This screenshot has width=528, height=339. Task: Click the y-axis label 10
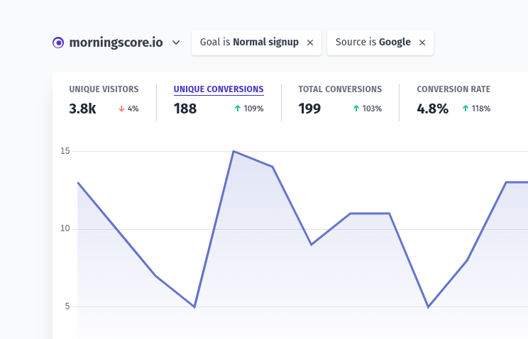[x=65, y=228]
